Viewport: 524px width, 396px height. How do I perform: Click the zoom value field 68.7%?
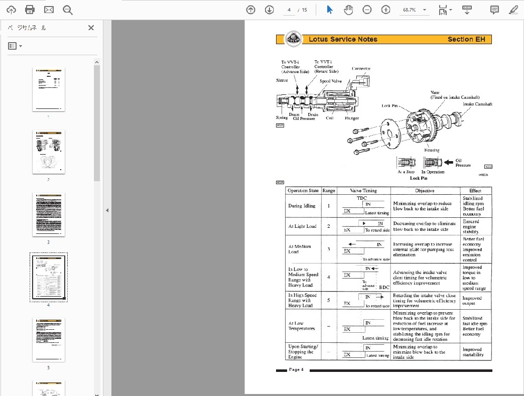(410, 10)
